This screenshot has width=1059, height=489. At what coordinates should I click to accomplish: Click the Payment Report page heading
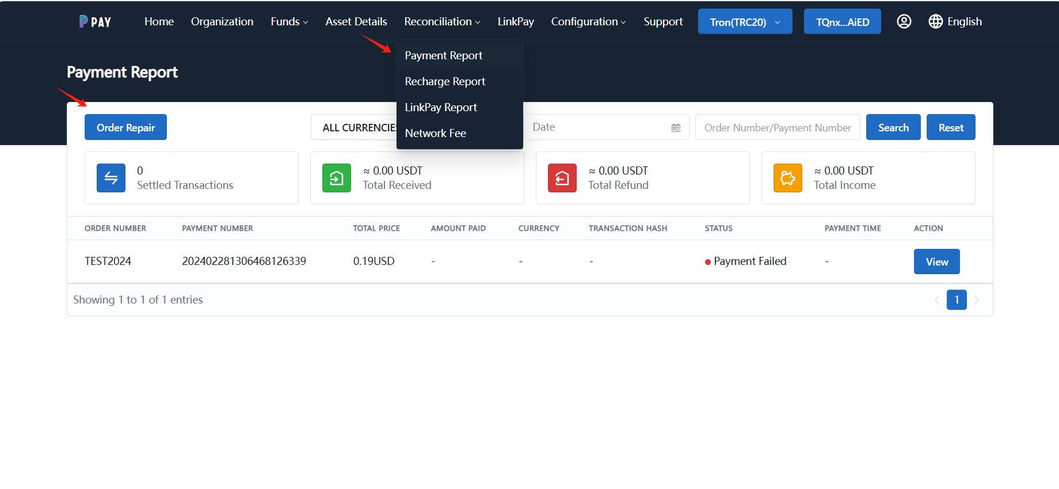[122, 72]
